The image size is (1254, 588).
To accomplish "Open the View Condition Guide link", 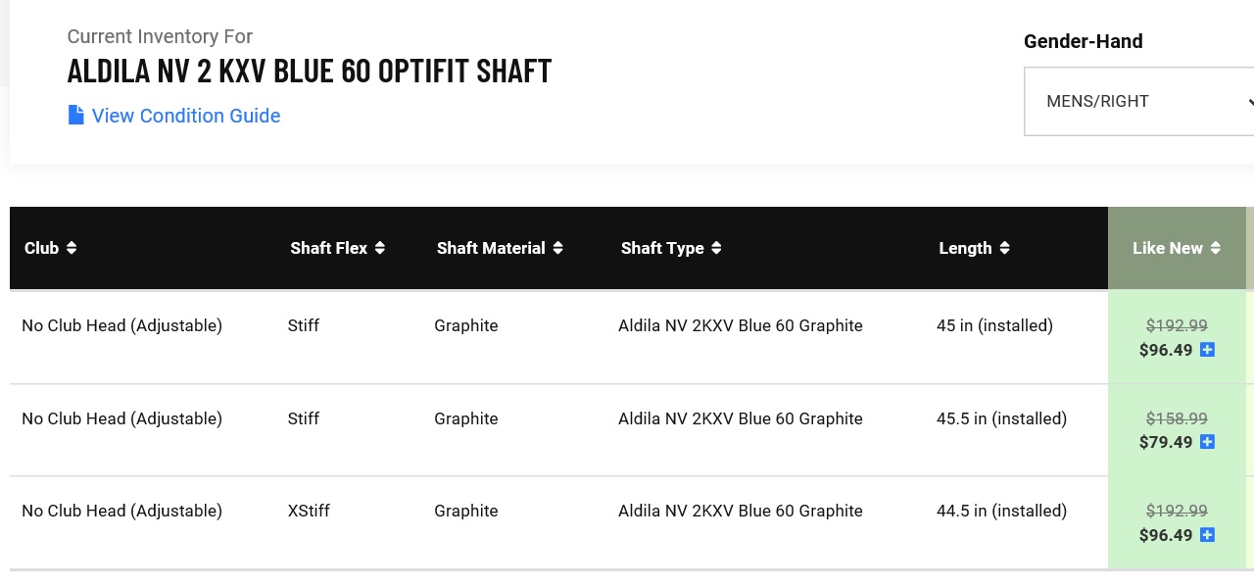I will click(x=186, y=116).
